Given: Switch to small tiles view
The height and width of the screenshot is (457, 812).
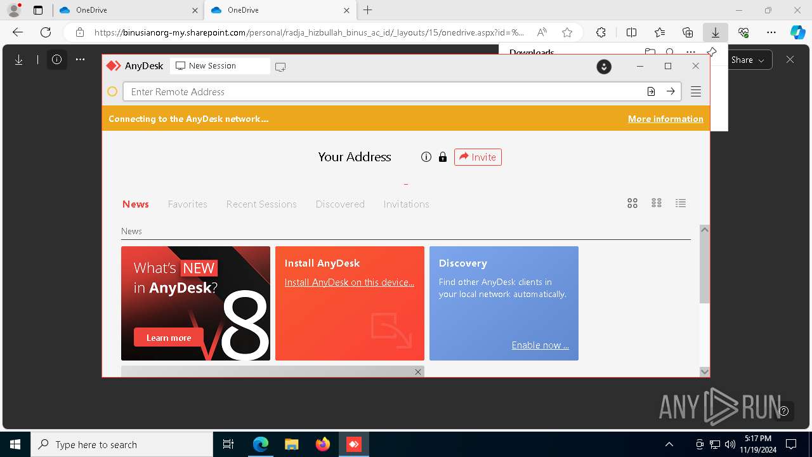Looking at the screenshot, I should 657,203.
